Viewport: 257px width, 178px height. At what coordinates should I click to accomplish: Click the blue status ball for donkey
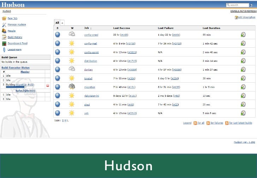click(x=58, y=70)
